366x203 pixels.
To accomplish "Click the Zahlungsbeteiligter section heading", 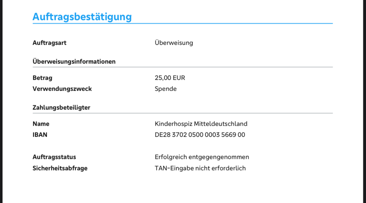I will (61, 108).
